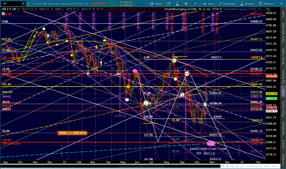
Task: Open the Edit Studies flask icon
Action: click(x=177, y=4)
